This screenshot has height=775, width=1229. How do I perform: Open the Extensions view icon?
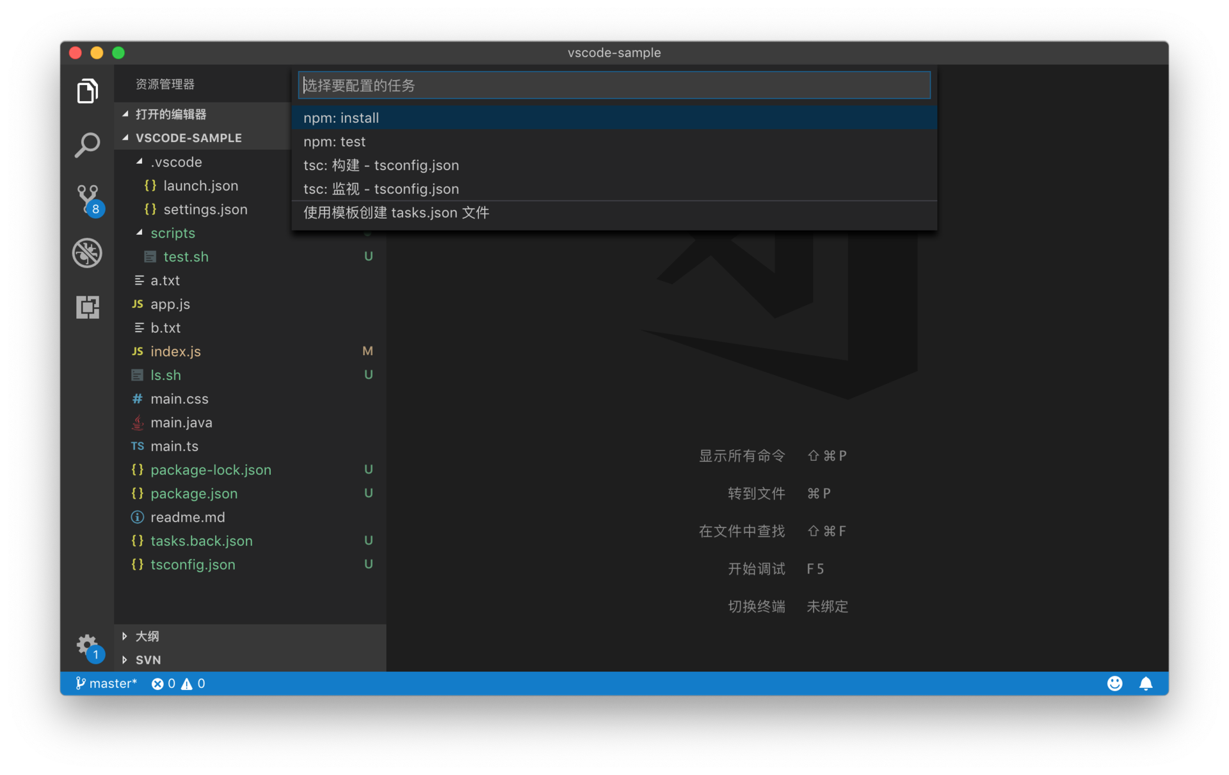coord(87,307)
